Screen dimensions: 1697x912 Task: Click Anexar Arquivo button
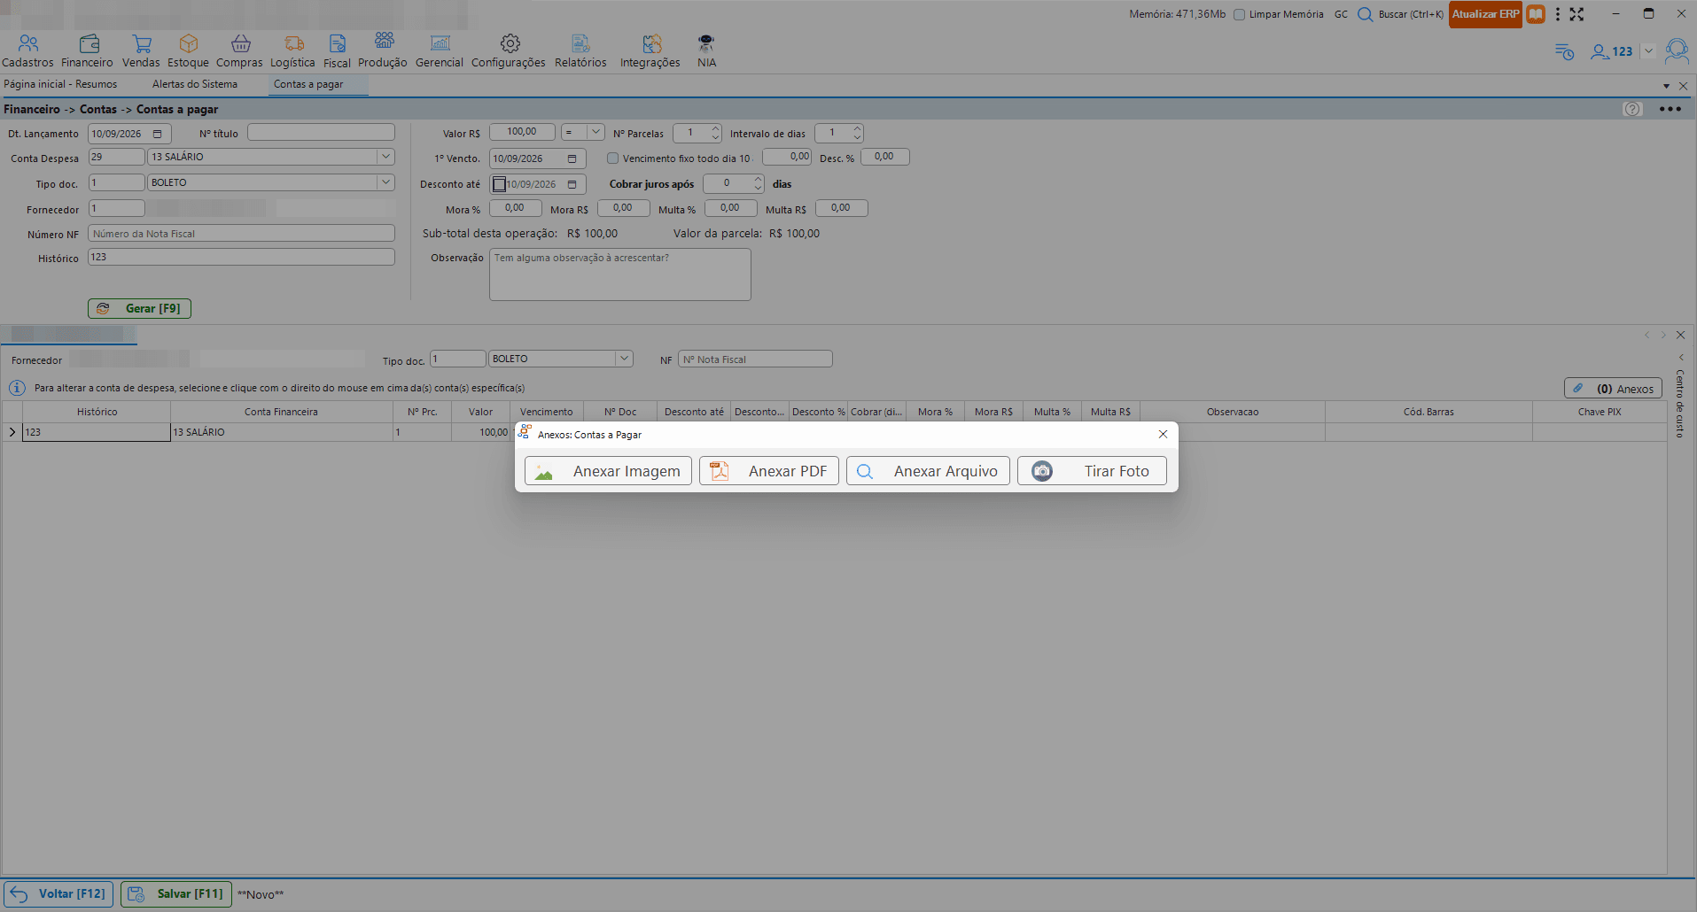point(928,471)
